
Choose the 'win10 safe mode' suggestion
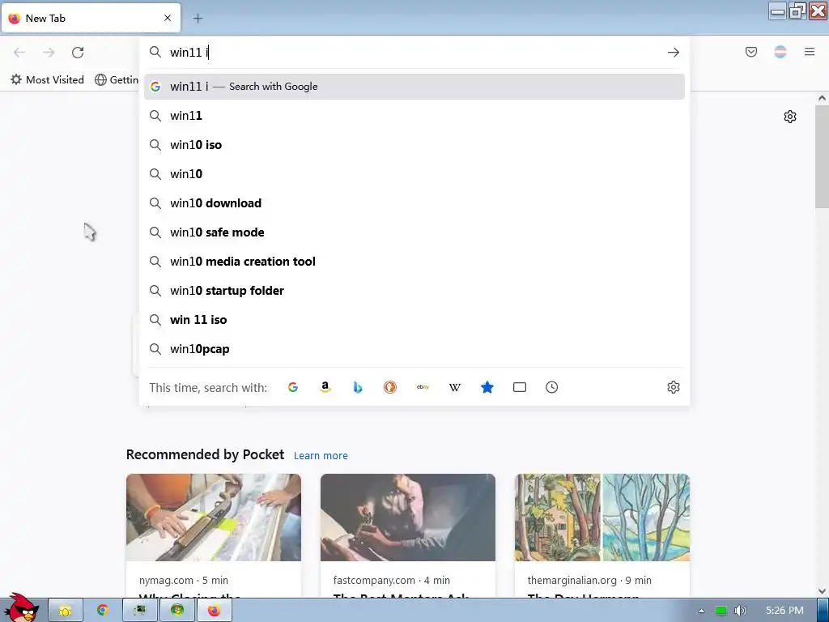[x=414, y=232]
